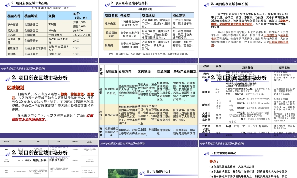Select the 丽水湾 cell in the 楼盘 table
The image size is (297, 178).
[x=15, y=35]
